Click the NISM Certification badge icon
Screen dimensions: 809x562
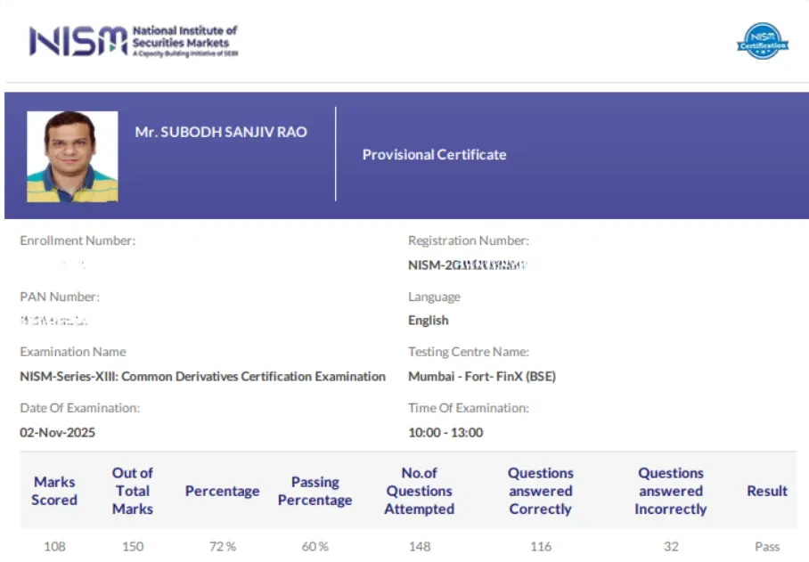coord(763,41)
